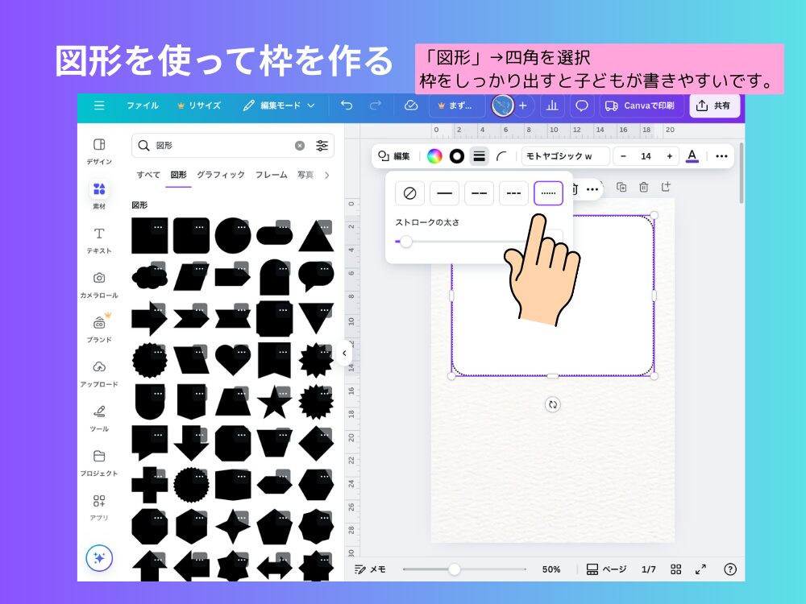Click the stroke weight slider handle
The width and height of the screenshot is (806, 604).
(x=406, y=242)
